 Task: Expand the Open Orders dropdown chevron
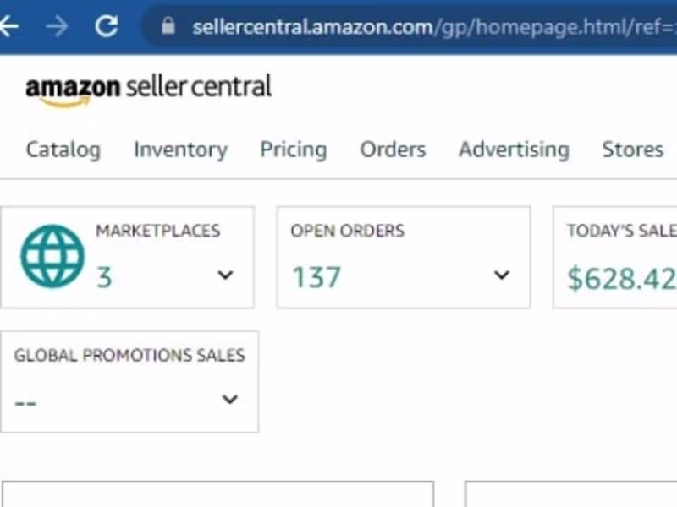(x=502, y=275)
